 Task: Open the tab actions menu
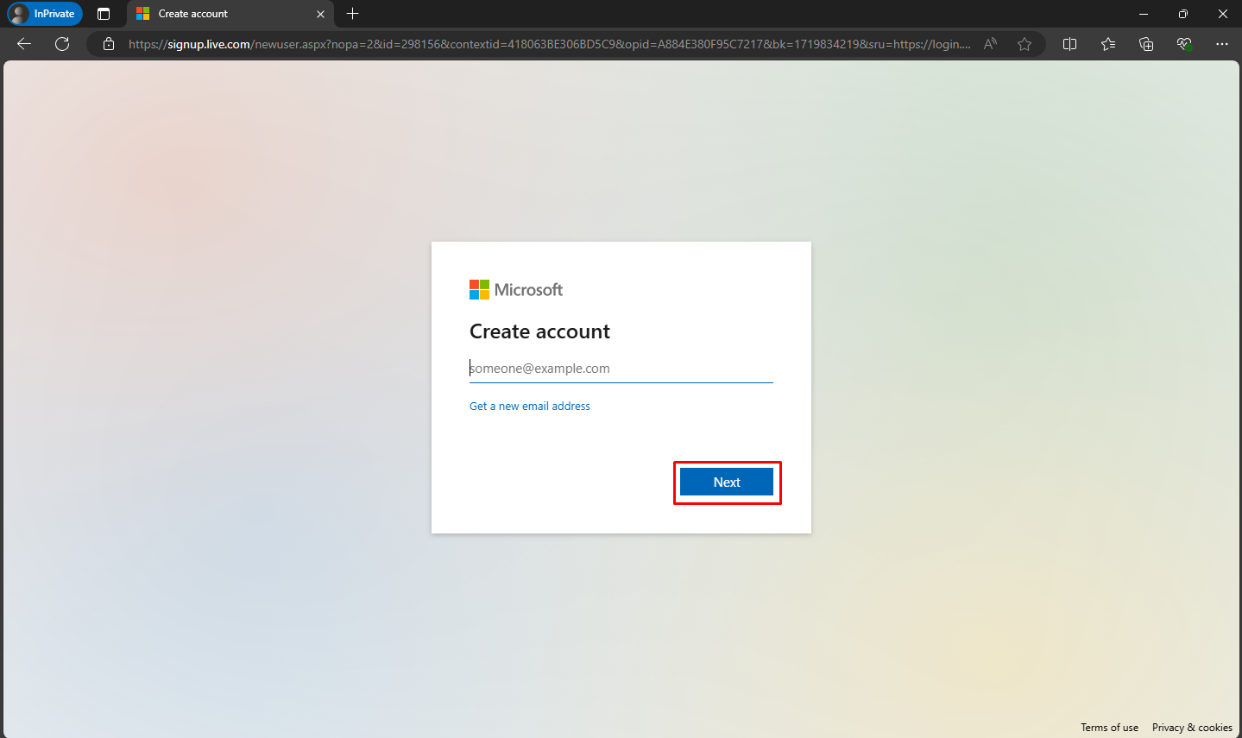[104, 14]
